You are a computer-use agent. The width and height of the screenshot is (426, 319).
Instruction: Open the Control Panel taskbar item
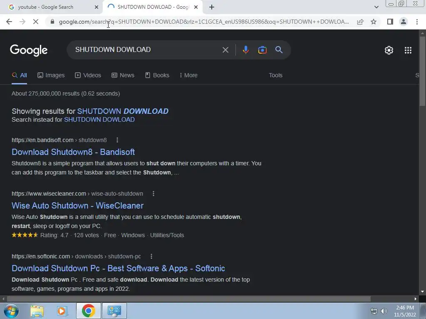click(114, 311)
